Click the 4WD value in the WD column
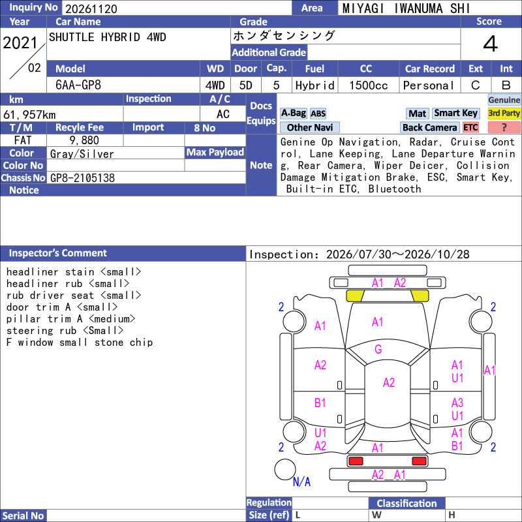 pos(215,85)
